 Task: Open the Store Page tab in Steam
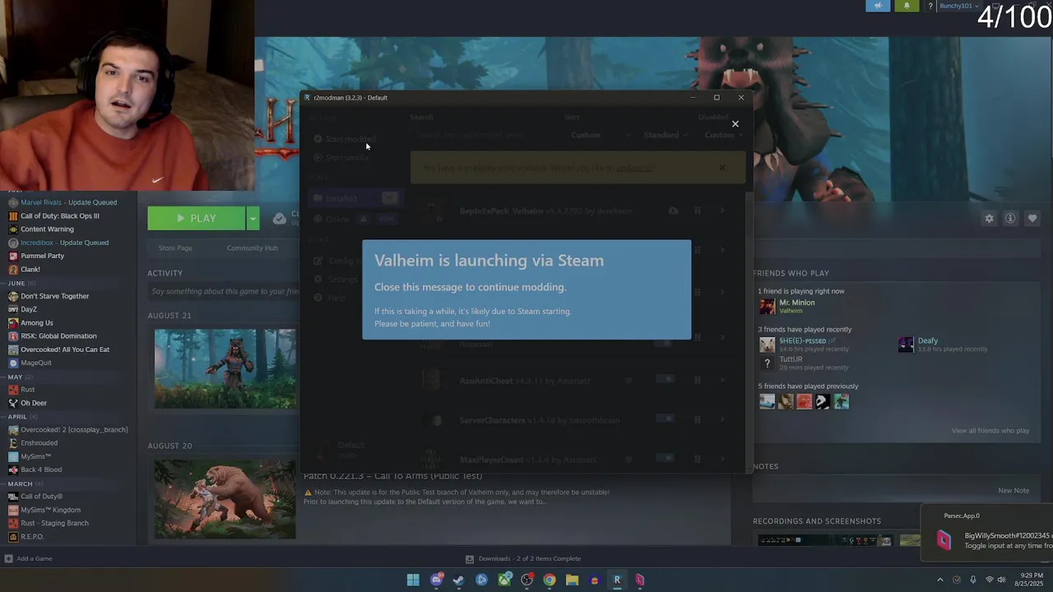pos(175,247)
